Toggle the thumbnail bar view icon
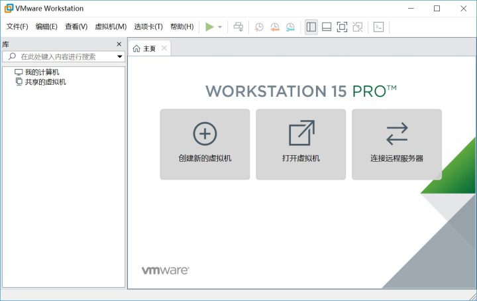The image size is (477, 301). 327,27
